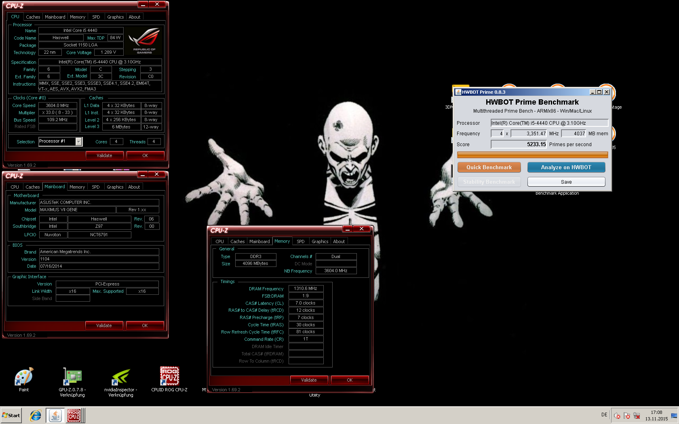Screen dimensions: 679x424
Task: Open Caches tab in top CPU-Z window
Action: click(x=33, y=17)
